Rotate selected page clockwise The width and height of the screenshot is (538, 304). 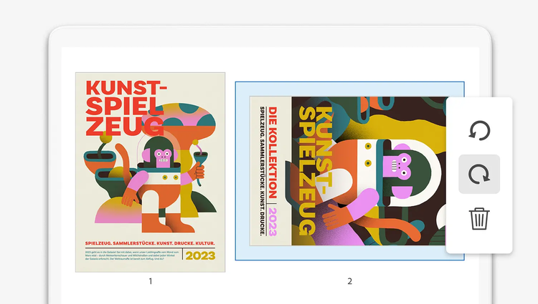479,174
